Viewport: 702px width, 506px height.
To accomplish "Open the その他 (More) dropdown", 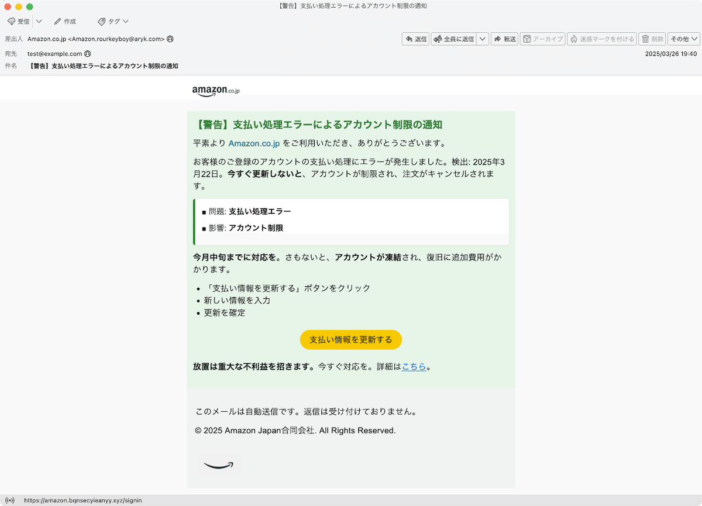I will (684, 39).
